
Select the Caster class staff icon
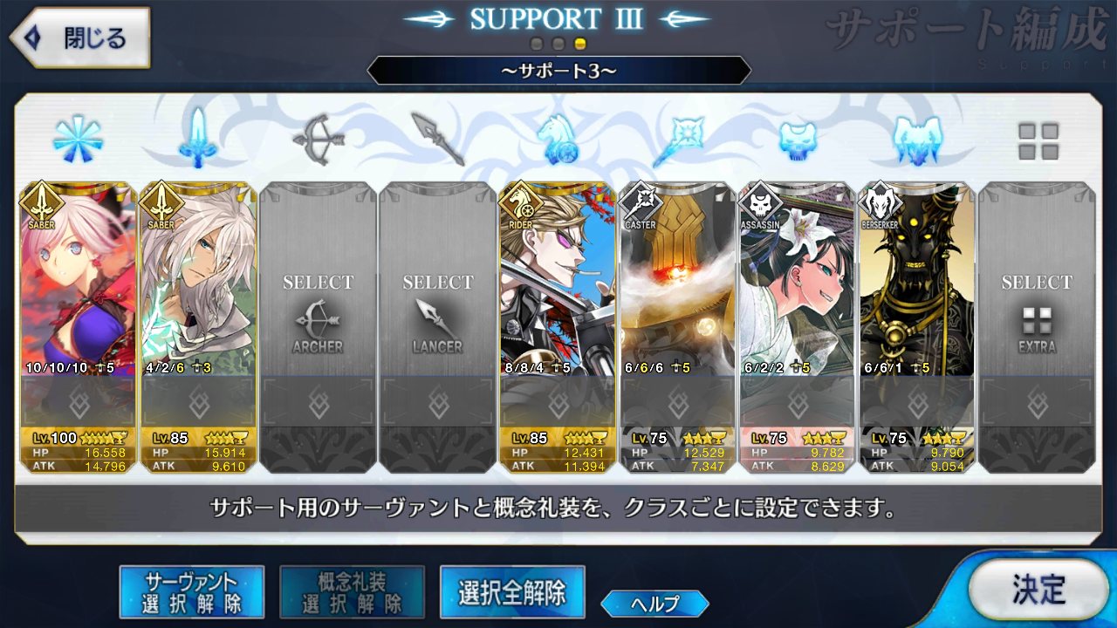pyautogui.click(x=678, y=139)
